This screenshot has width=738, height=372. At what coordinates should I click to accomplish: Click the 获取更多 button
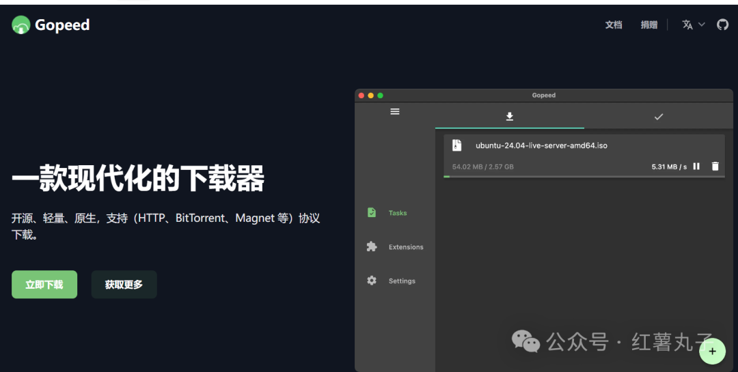coord(124,285)
